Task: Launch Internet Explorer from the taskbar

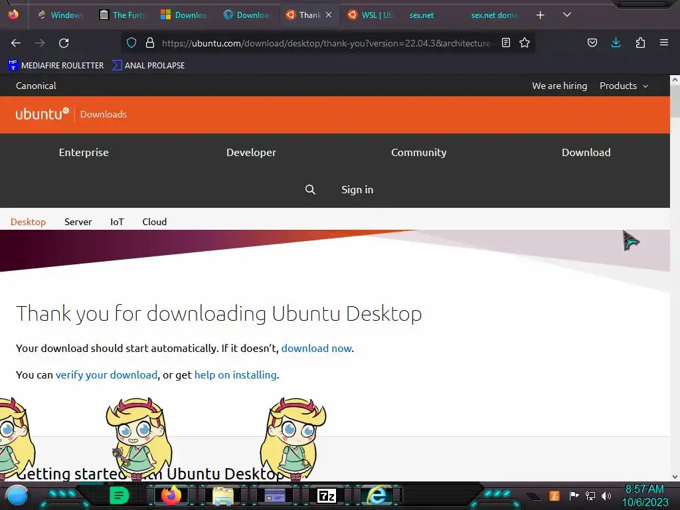Action: 378,495
